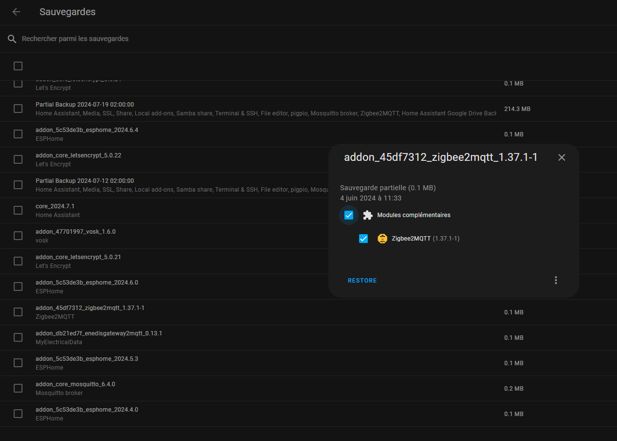
Task: Click Sauvegarde partielle (0.1 MB) text
Action: (388, 188)
